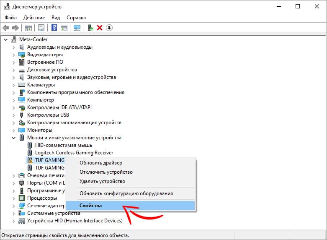Select the Мониторы category label
This screenshot has height=240, width=327.
click(x=40, y=130)
